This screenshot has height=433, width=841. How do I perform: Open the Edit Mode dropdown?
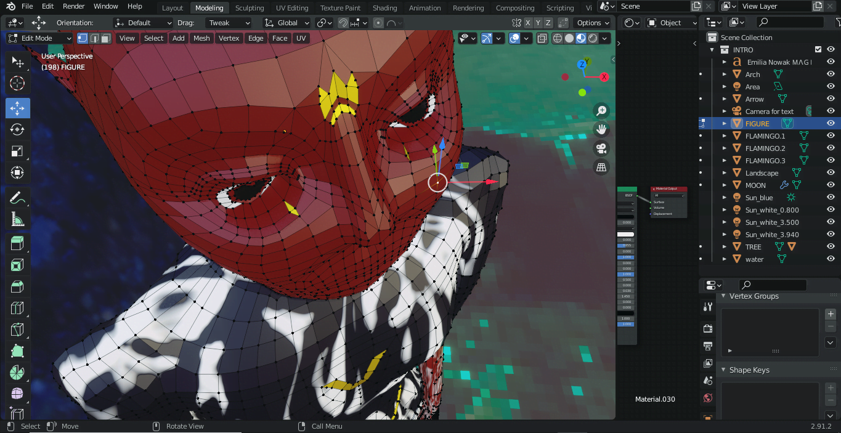[x=40, y=38]
